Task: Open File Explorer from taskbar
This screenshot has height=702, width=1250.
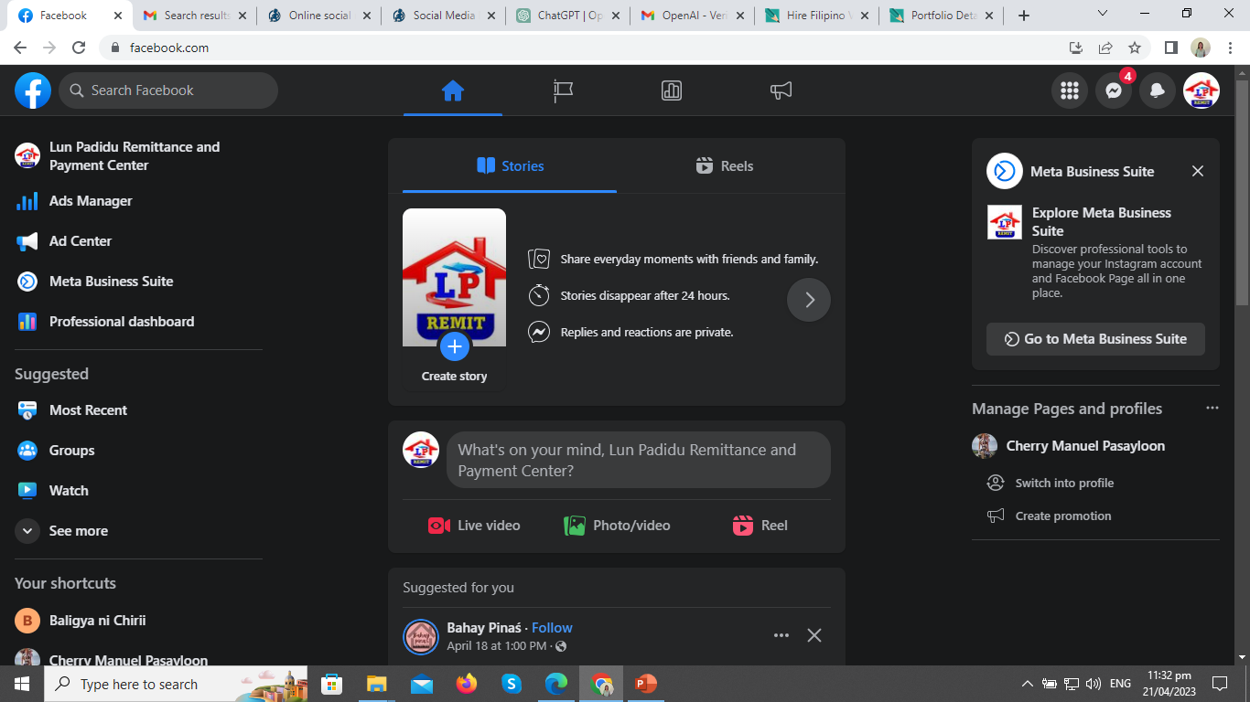Action: point(377,684)
